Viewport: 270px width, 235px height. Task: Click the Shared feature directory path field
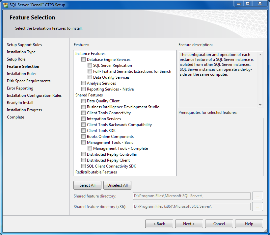[192, 196]
